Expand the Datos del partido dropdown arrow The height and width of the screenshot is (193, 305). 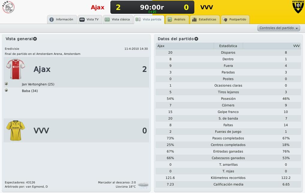pyautogui.click(x=196, y=39)
